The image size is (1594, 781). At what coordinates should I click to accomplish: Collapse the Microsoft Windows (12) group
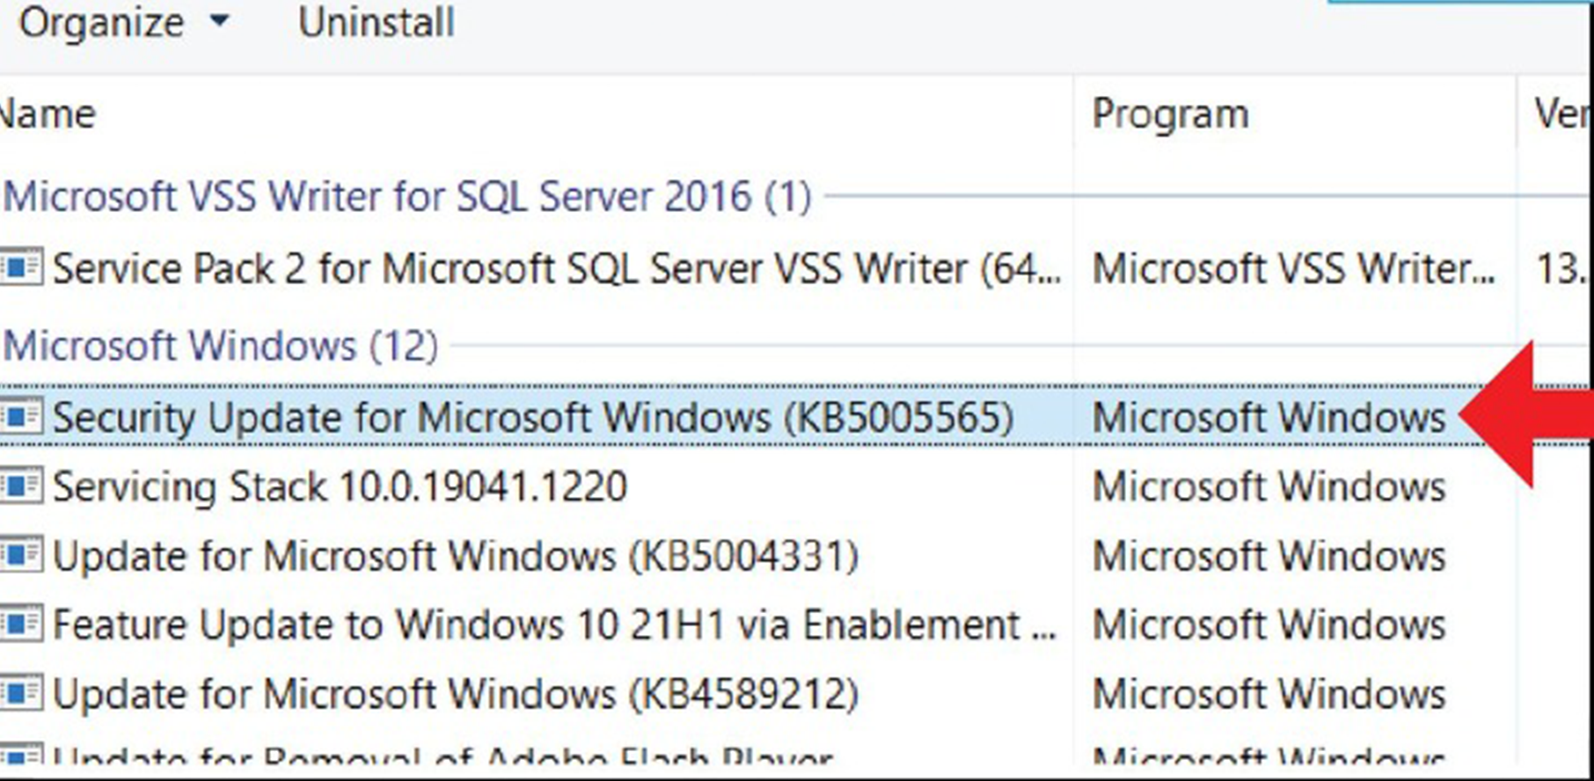[220, 346]
